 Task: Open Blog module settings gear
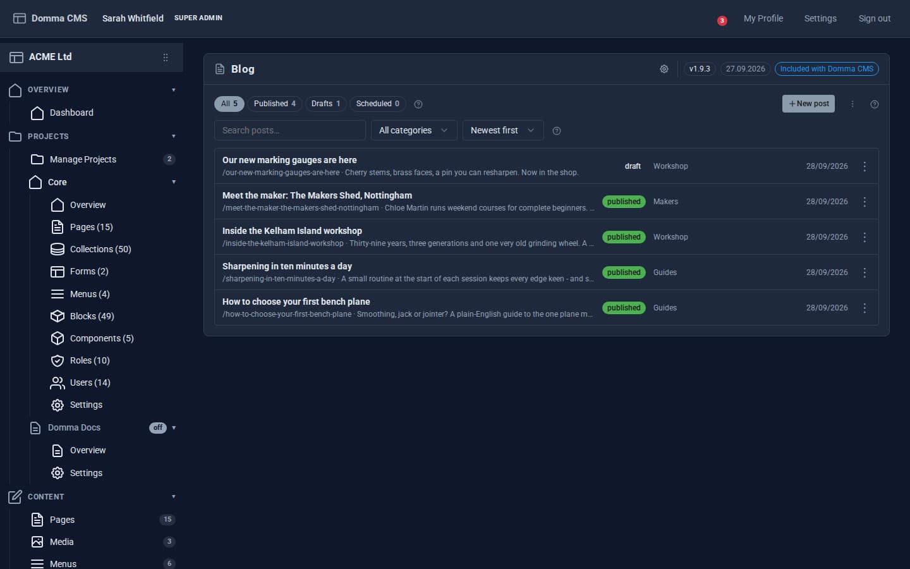(x=664, y=69)
